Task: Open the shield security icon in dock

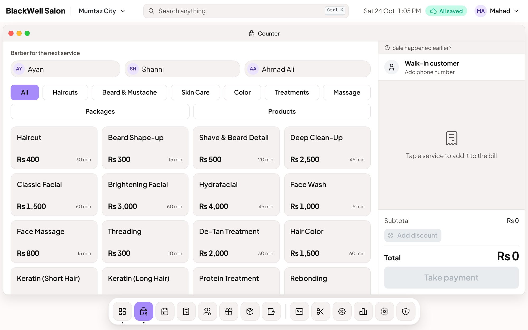Action: coord(406,311)
